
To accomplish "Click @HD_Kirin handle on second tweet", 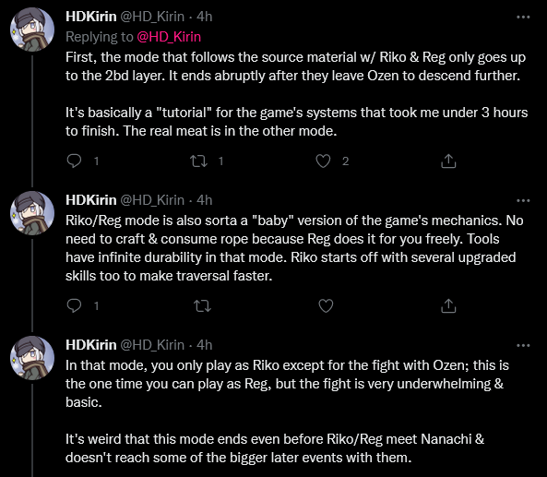I will tap(152, 200).
